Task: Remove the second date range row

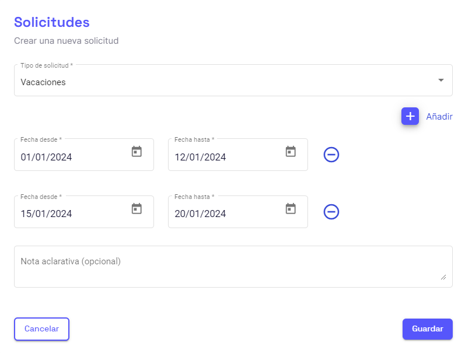Action: 331,212
